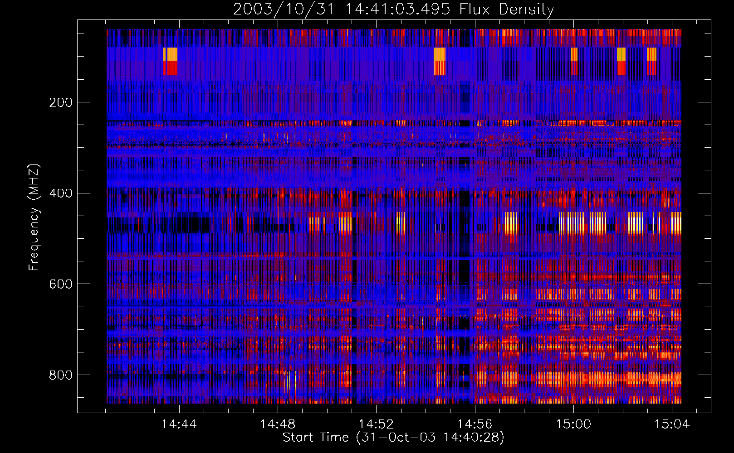734x453 pixels.
Task: Click the 400 frequency tick label
Action: [x=61, y=193]
